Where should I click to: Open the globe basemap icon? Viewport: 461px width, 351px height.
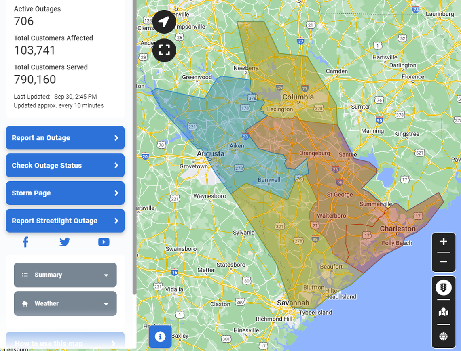(443, 335)
